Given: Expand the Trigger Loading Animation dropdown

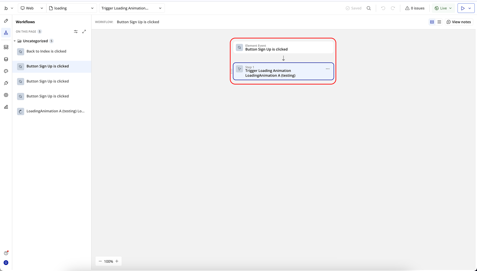Looking at the screenshot, I should click(132, 8).
